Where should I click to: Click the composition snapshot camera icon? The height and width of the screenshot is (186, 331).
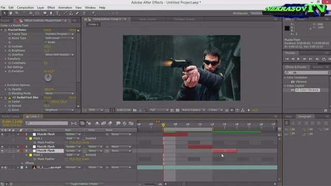pyautogui.click(x=134, y=110)
